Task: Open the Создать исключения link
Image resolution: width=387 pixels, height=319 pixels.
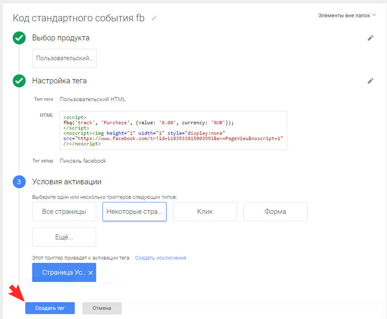Action: [x=161, y=258]
